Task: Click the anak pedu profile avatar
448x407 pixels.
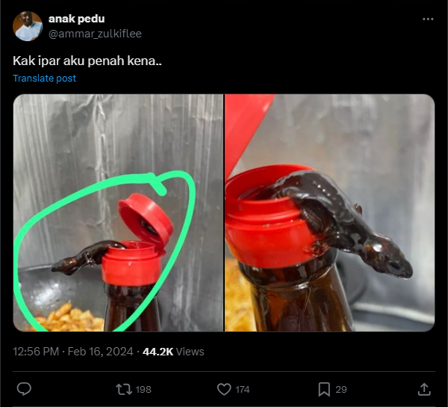Action: [x=28, y=26]
